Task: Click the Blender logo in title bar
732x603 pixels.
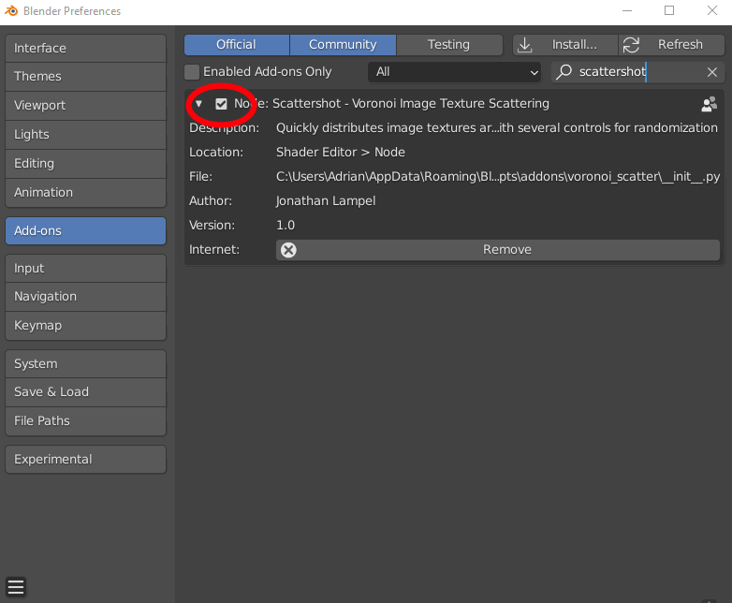Action: click(10, 10)
